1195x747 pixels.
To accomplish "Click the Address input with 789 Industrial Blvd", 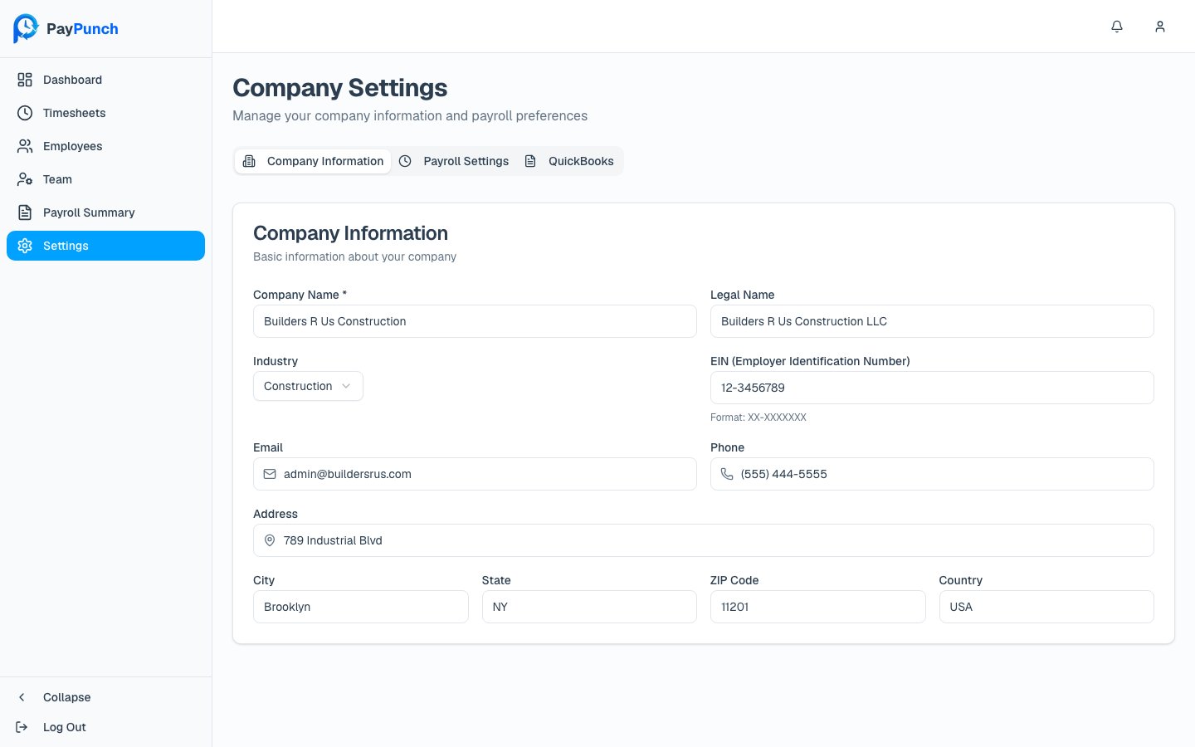I will pyautogui.click(x=704, y=540).
